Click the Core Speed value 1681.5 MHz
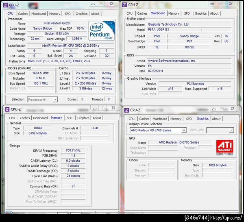Image resolution: width=244 pixels, height=222 pixels. [40, 73]
